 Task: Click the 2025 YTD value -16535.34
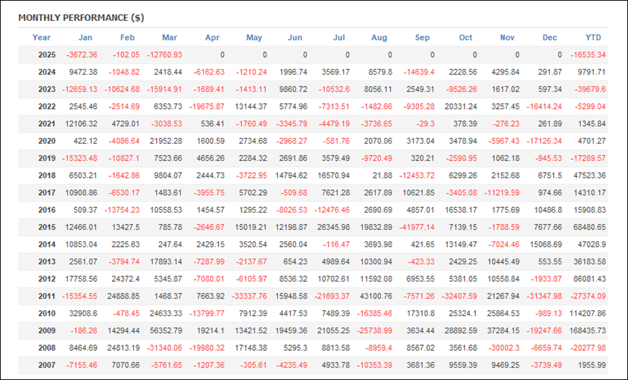pyautogui.click(x=588, y=55)
